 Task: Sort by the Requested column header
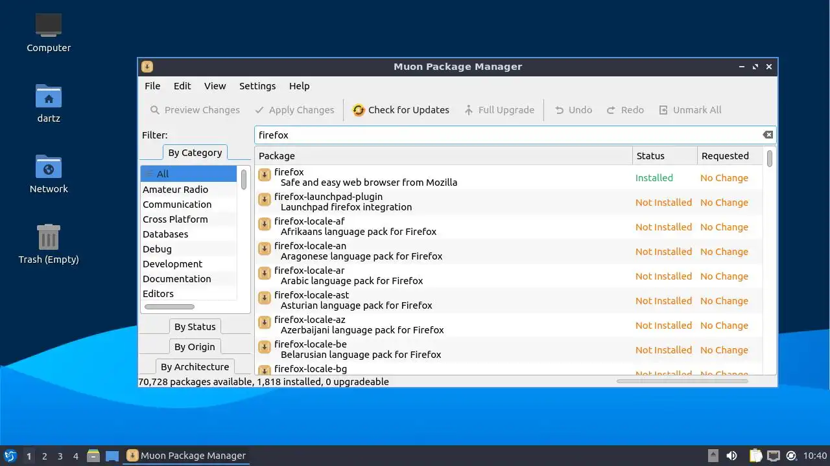coord(729,156)
